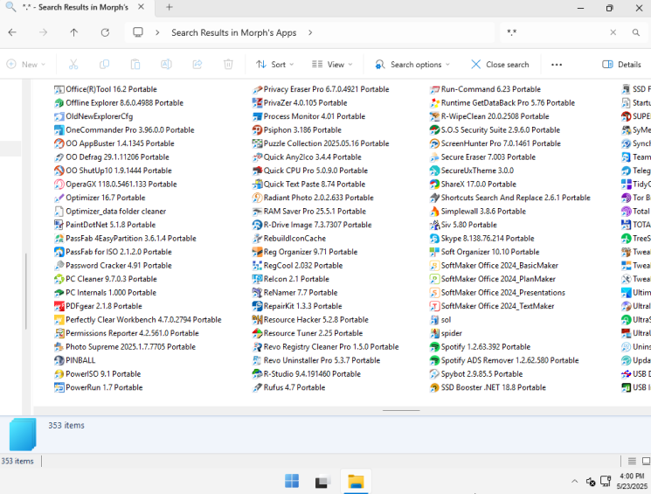Open the View dropdown menu
The width and height of the screenshot is (651, 494).
(x=332, y=65)
